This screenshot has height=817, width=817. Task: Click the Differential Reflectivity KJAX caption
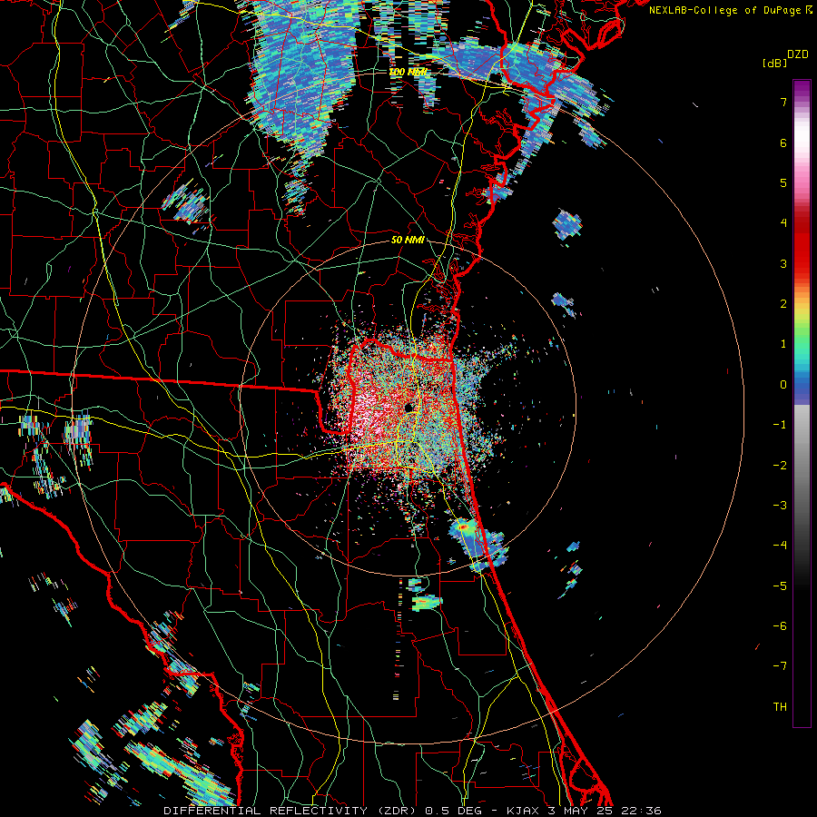[412, 811]
